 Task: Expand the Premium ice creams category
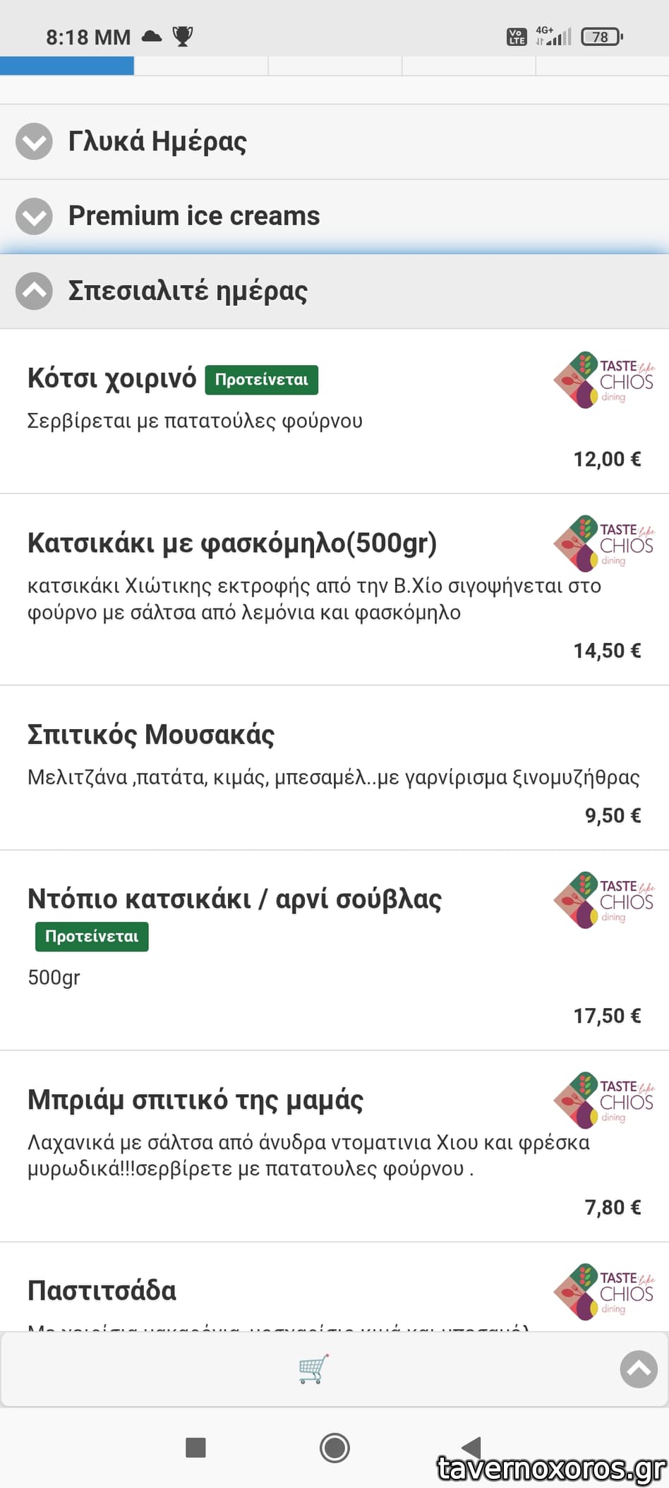[34, 216]
